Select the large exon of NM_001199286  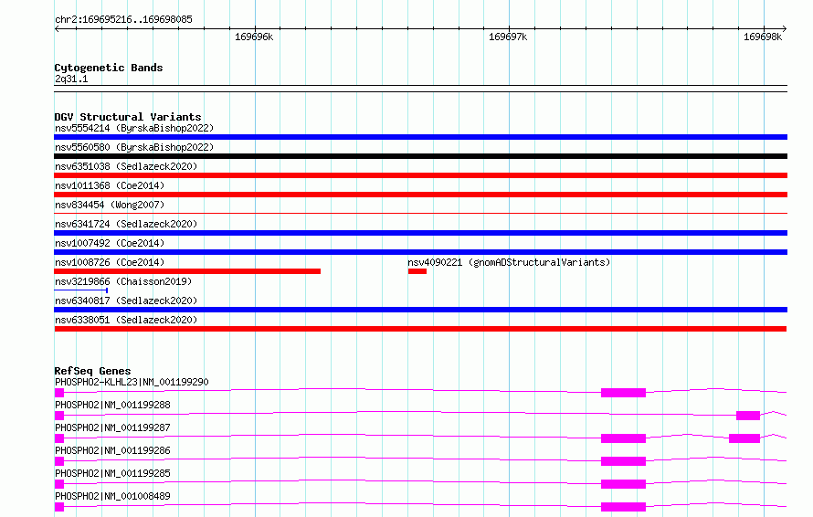[623, 461]
